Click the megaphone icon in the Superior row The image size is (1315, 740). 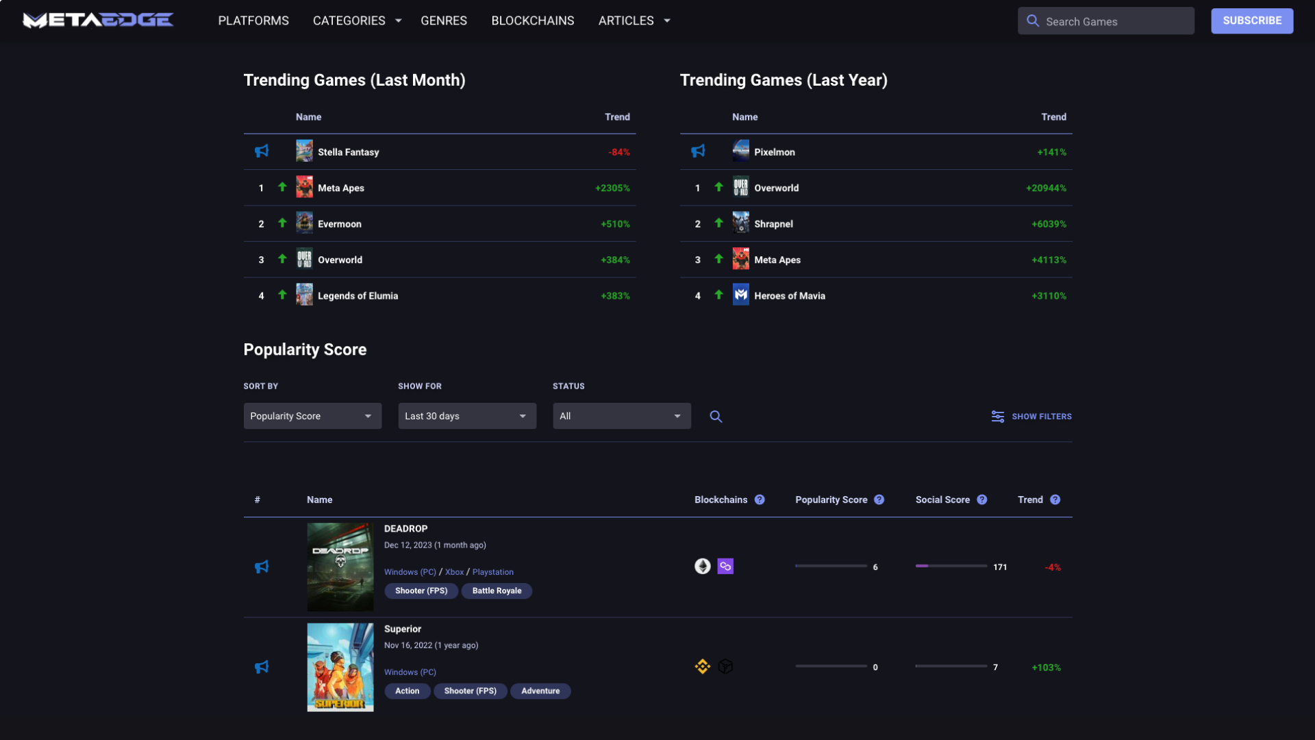pyautogui.click(x=262, y=667)
